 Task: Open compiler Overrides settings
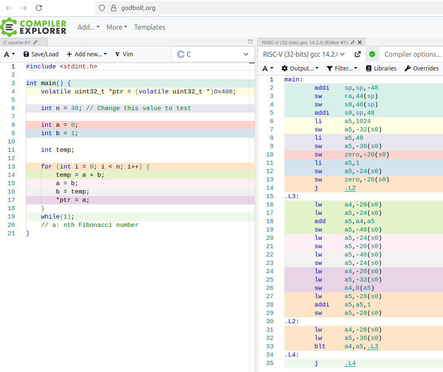(422, 68)
